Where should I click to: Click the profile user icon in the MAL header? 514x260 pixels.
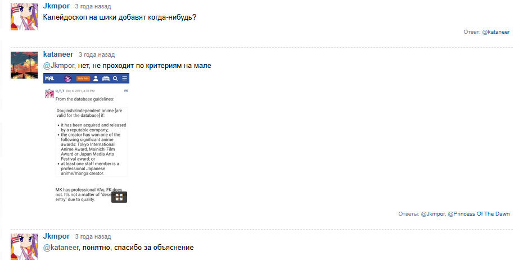pyautogui.click(x=96, y=78)
